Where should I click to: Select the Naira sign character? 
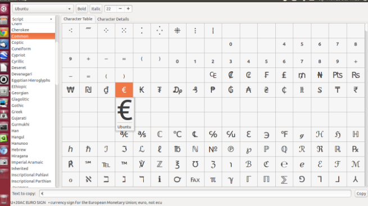pos(320,75)
